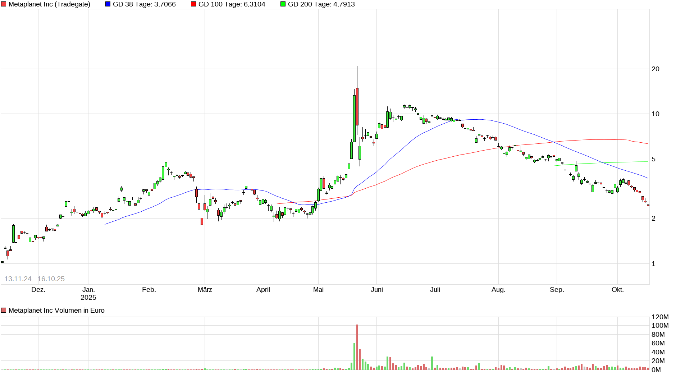Screen dimensions: 676x377
Task: Click the volume axis label 0M
Action: pos(656,370)
